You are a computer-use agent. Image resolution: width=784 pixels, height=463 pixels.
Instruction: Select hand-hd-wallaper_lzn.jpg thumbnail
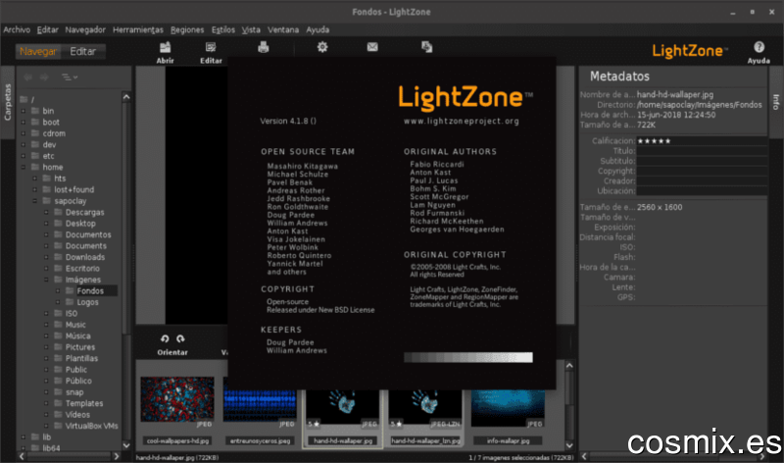(425, 408)
